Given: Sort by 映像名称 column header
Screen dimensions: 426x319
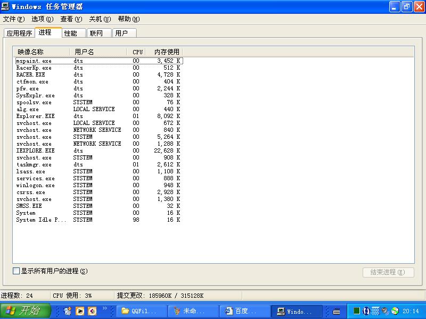Looking at the screenshot, I should coord(42,52).
